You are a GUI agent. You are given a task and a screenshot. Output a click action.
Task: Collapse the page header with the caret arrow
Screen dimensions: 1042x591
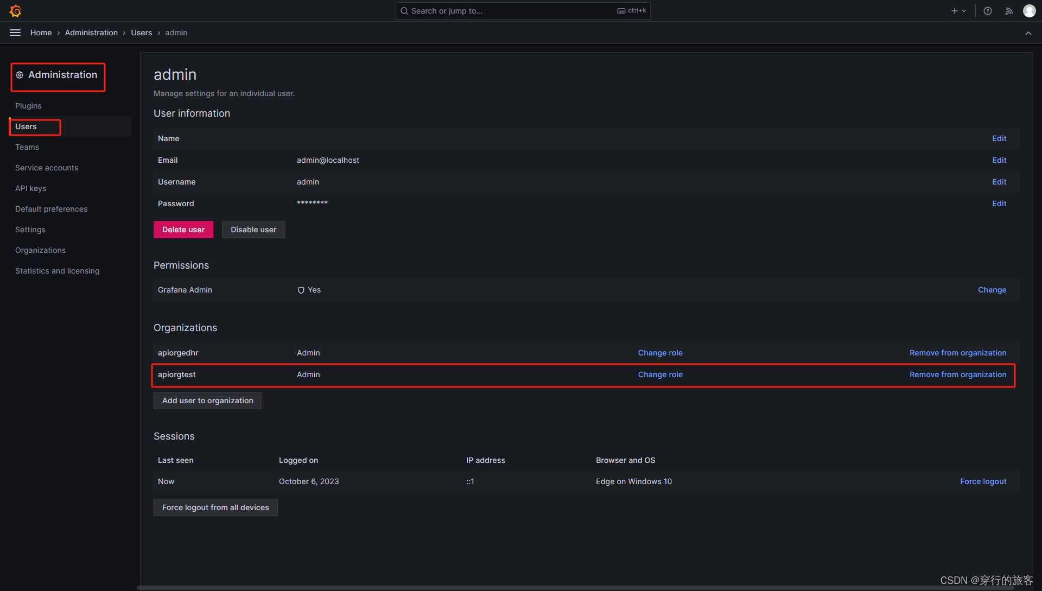point(1028,33)
